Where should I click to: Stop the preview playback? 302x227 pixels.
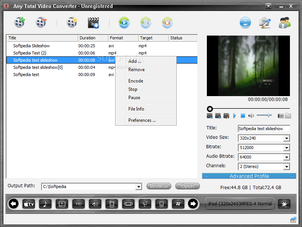(x=243, y=116)
